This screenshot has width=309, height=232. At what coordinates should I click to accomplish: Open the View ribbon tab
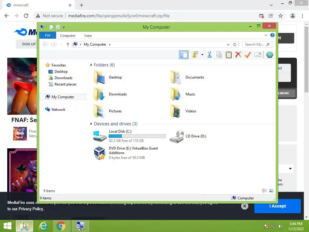point(88,36)
